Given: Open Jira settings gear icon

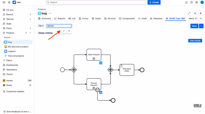Looking at the screenshot, I should click(197, 2).
